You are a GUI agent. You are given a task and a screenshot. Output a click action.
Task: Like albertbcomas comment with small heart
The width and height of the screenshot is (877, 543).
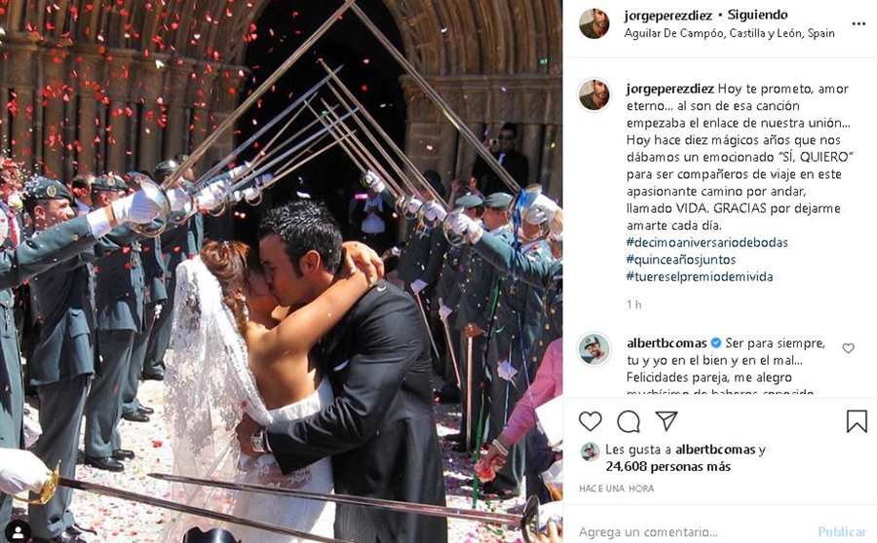coord(848,348)
